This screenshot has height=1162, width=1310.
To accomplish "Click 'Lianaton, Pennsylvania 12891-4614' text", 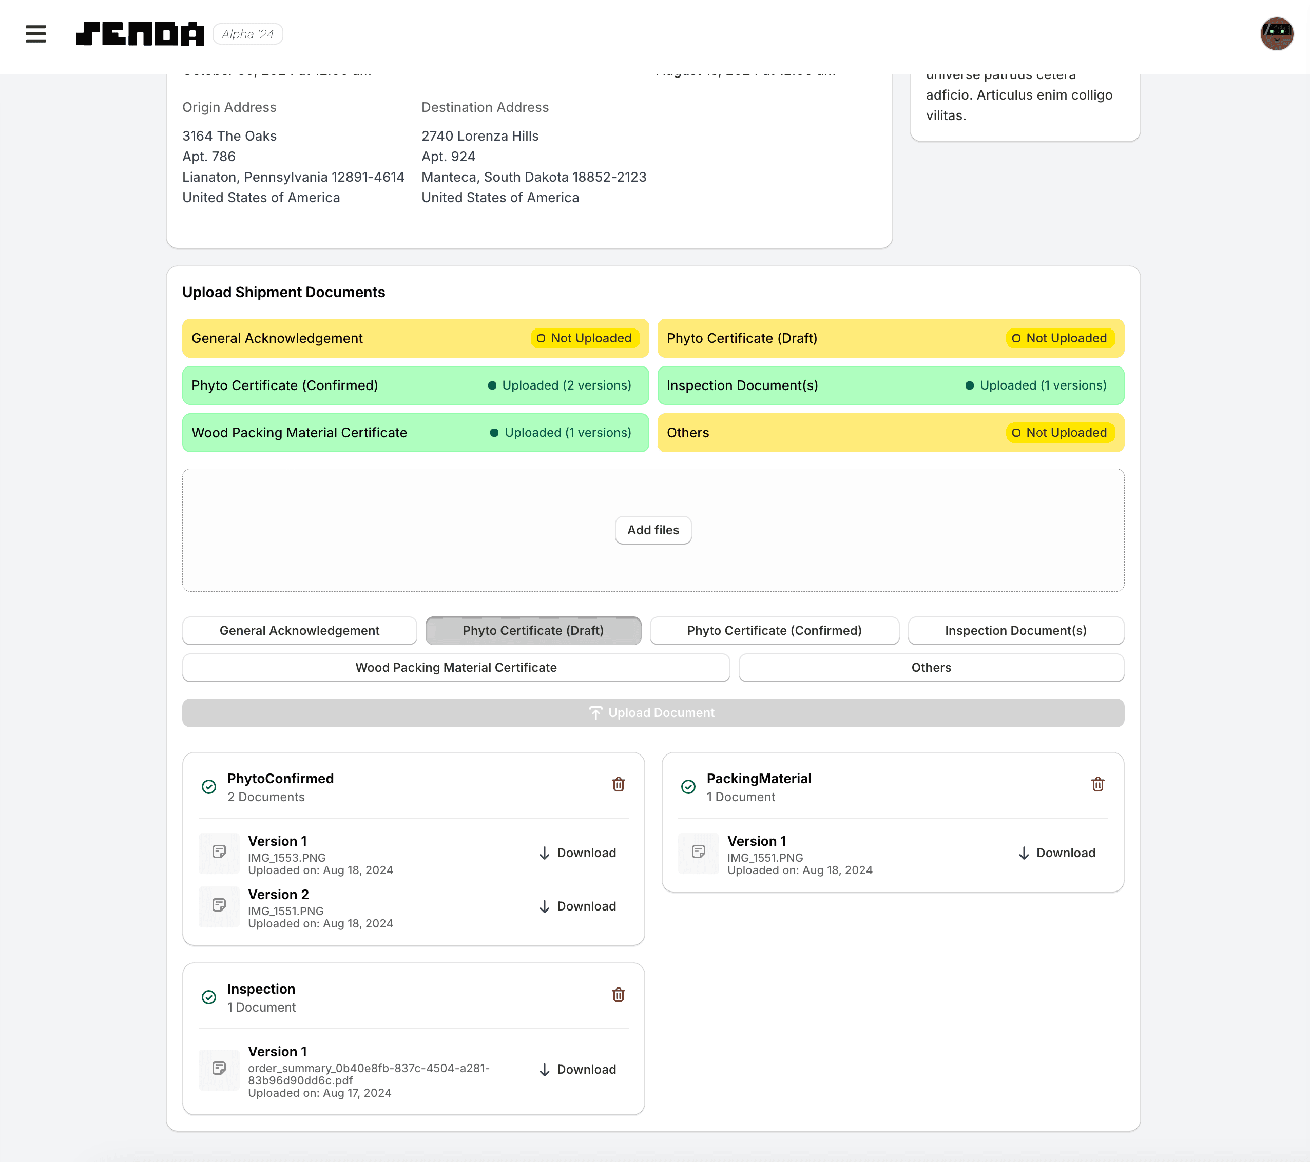I will coord(293,177).
